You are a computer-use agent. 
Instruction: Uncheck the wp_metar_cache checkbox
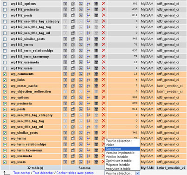tap(5, 86)
